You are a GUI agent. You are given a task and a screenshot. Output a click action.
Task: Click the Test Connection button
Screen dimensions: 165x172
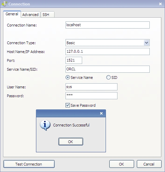tap(29, 164)
